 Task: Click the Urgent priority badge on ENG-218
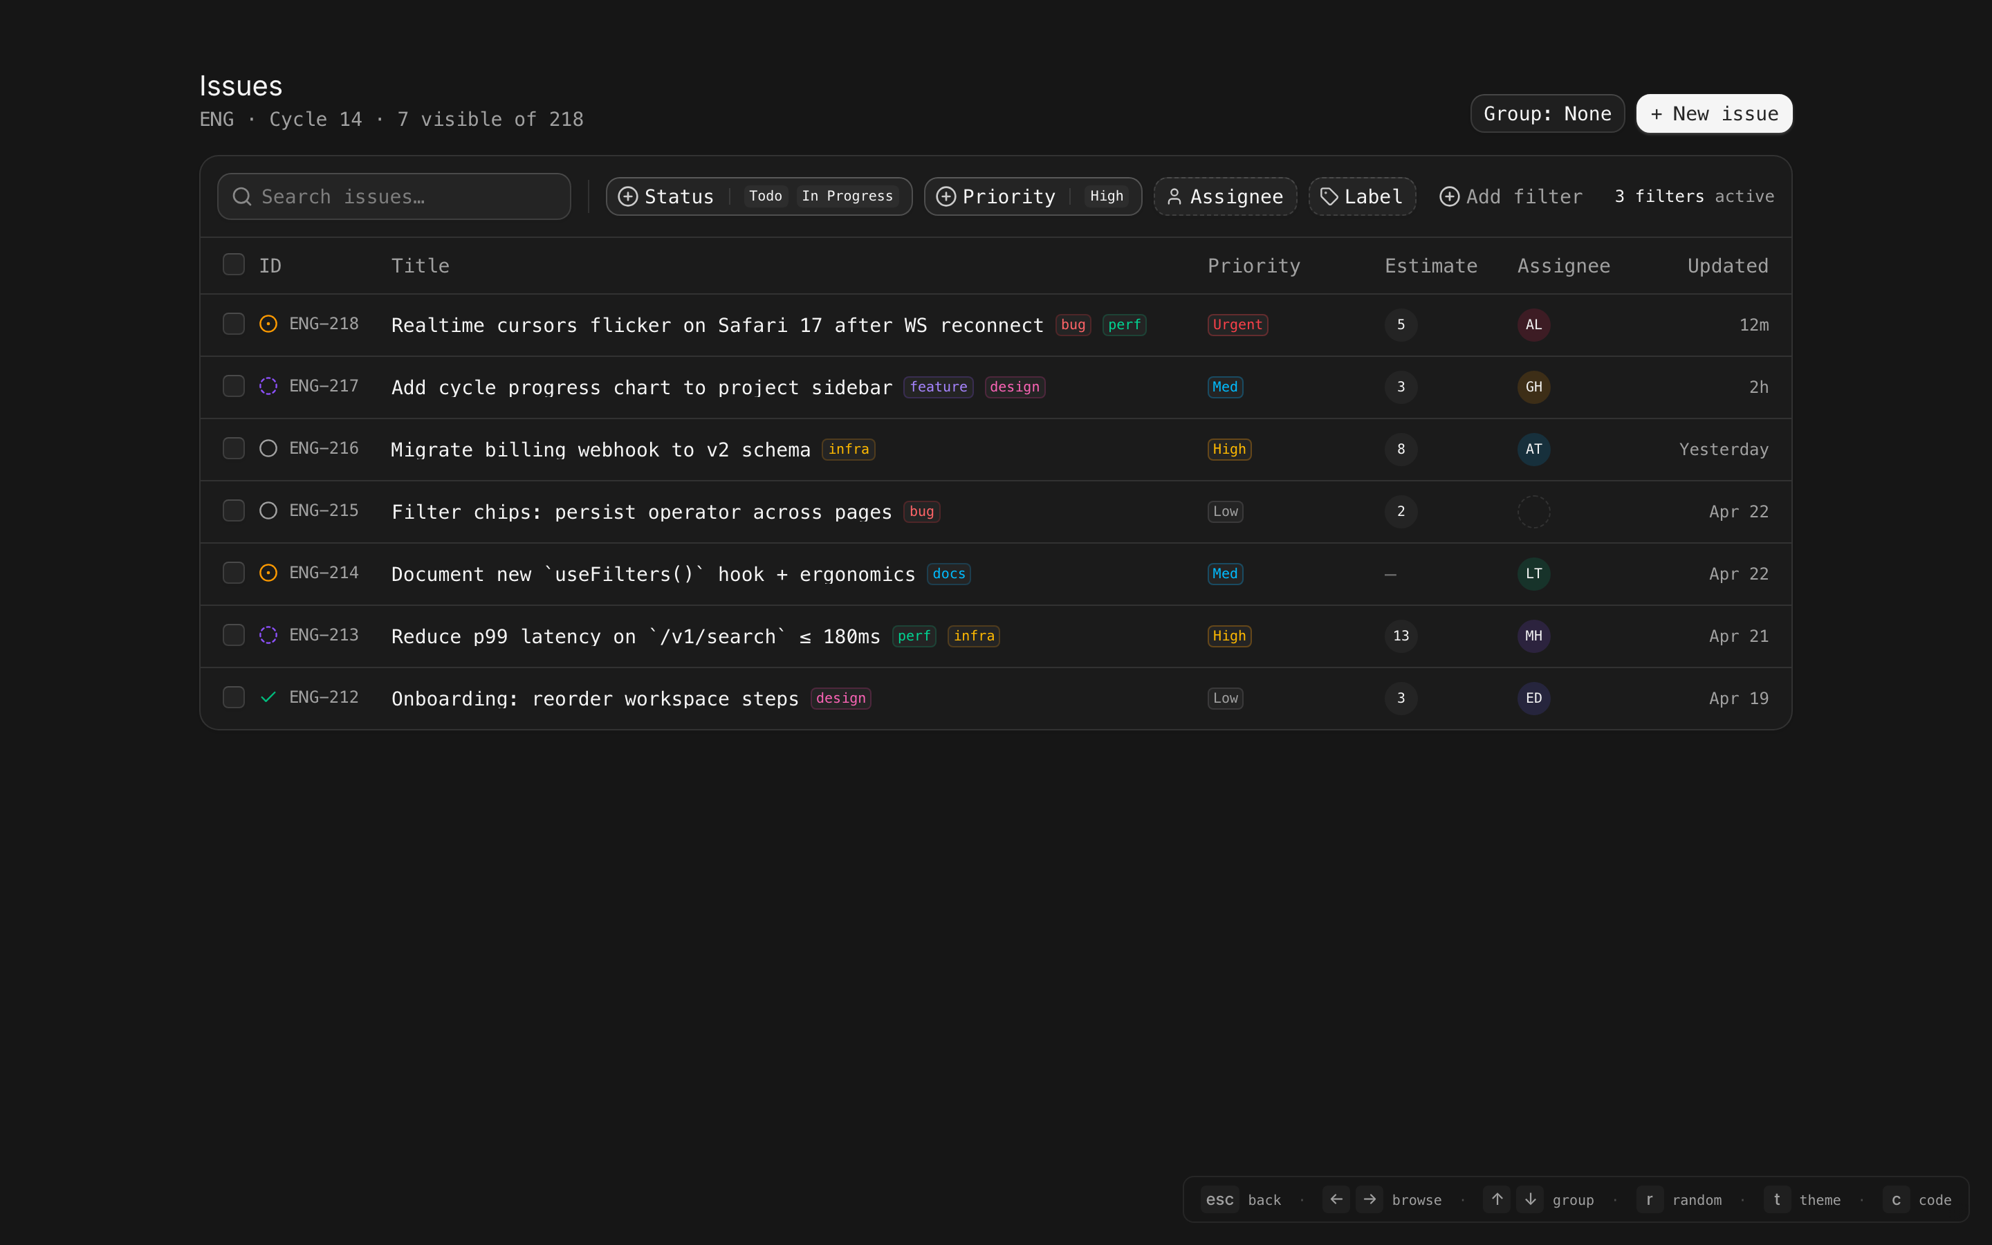click(1237, 324)
